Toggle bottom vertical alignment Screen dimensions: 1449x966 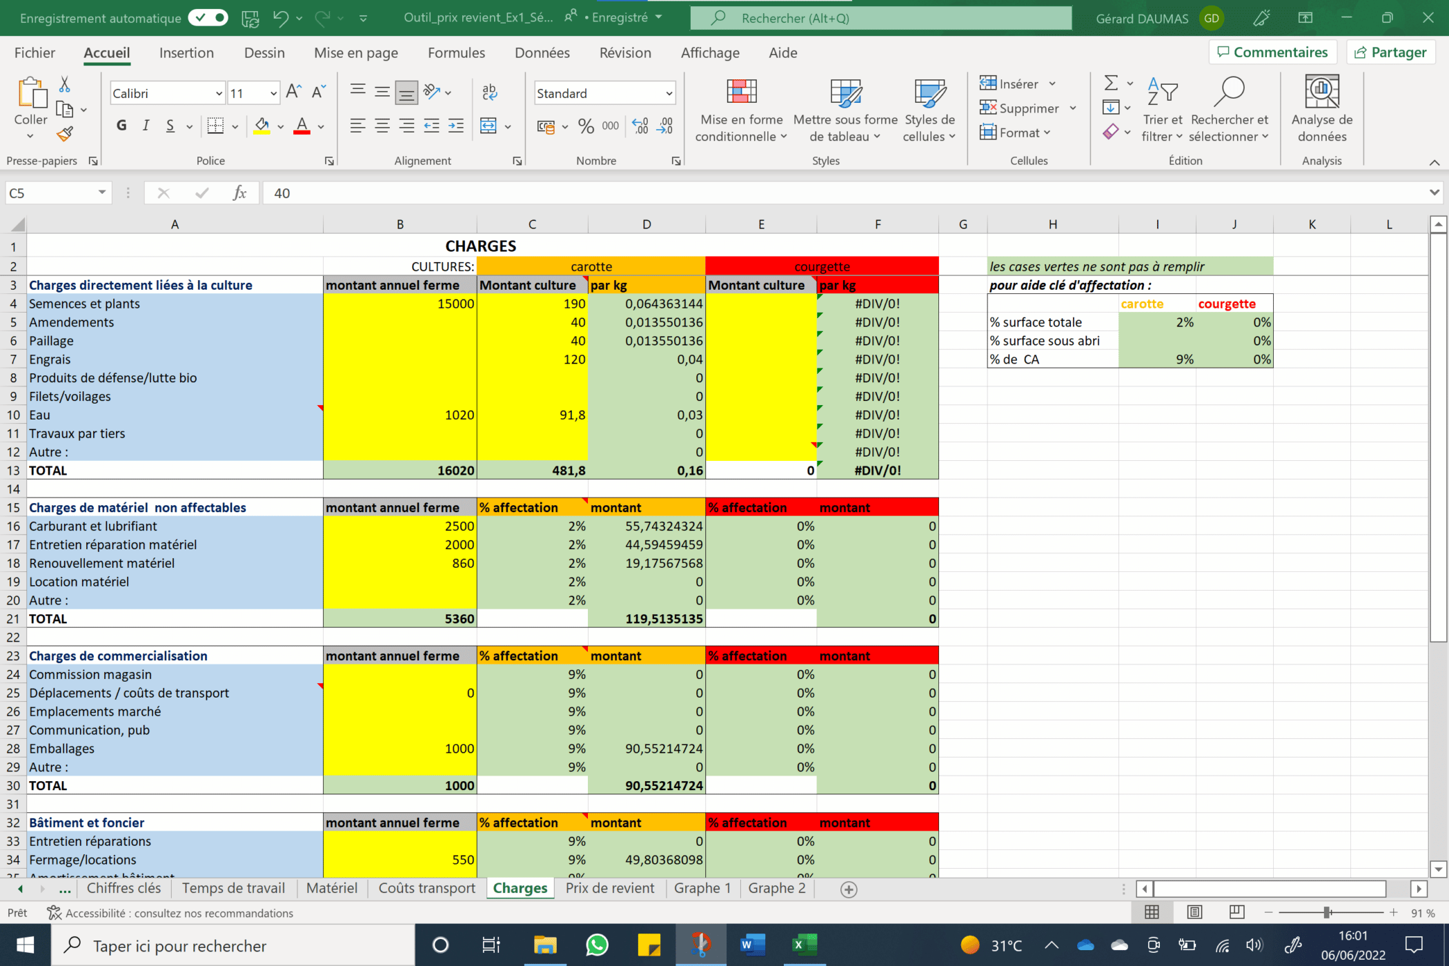click(x=406, y=92)
